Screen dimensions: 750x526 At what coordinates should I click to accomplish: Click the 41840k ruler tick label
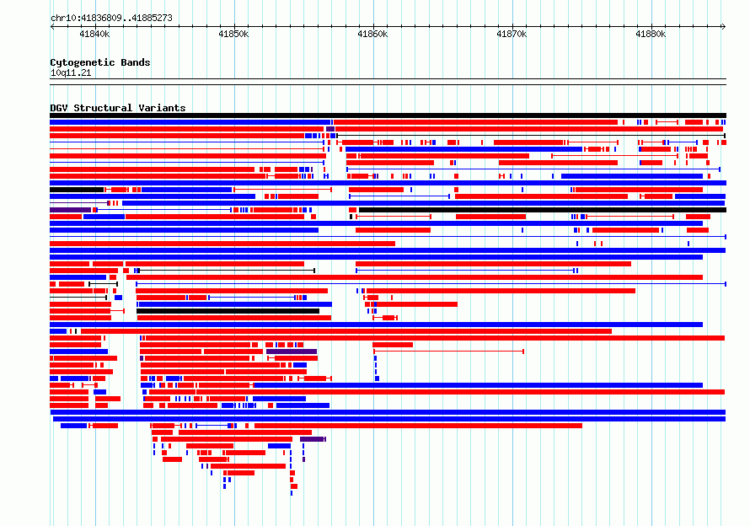click(94, 34)
